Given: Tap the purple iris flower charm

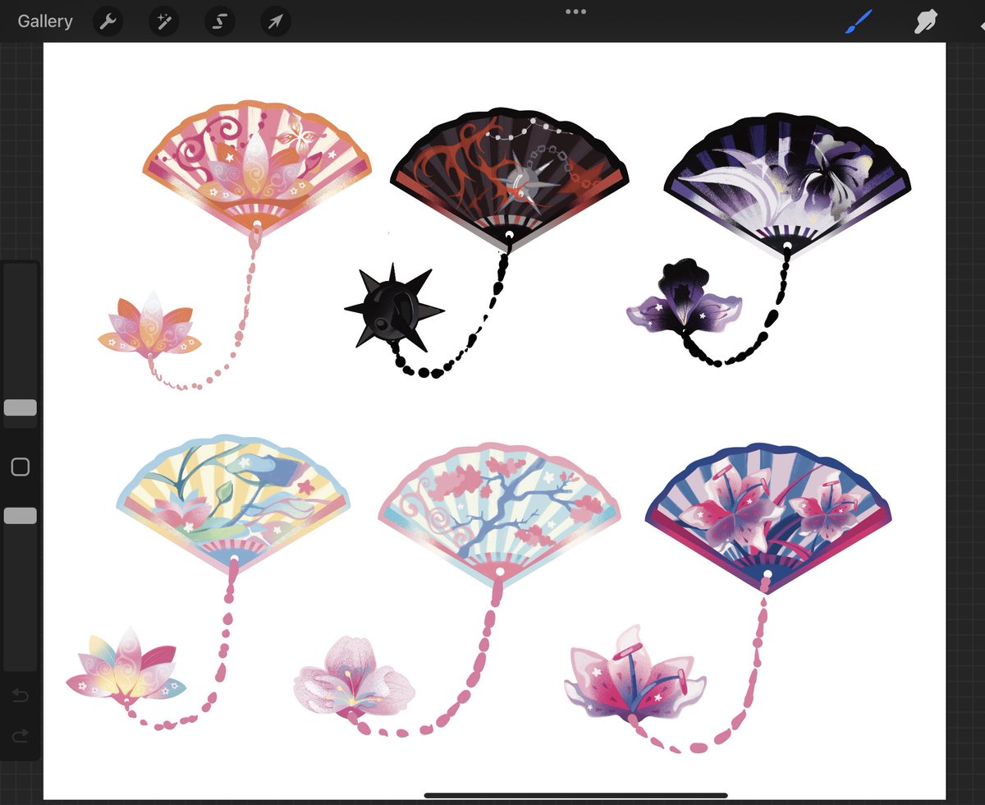Looking at the screenshot, I should 683,297.
